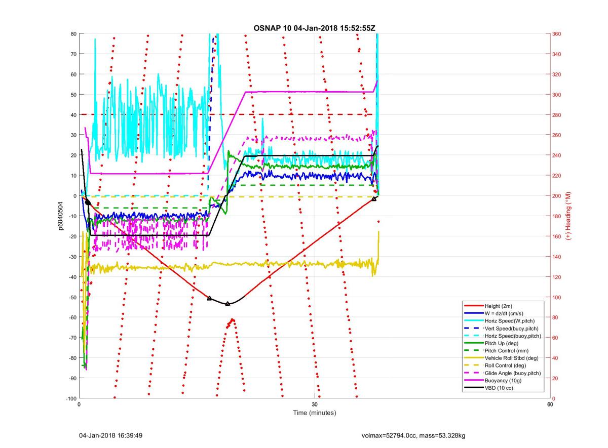This screenshot has height=448, width=608.
Task: Click the red 240 heading tick label
Action: 557,155
